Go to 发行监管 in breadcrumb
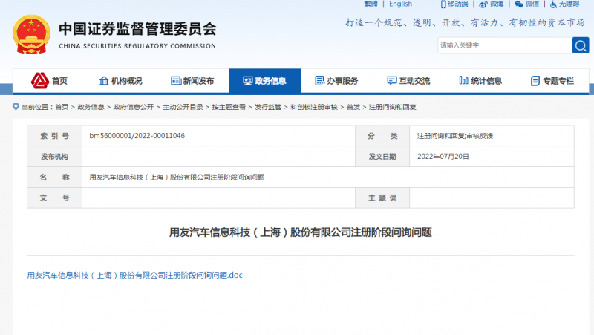 click(x=268, y=107)
